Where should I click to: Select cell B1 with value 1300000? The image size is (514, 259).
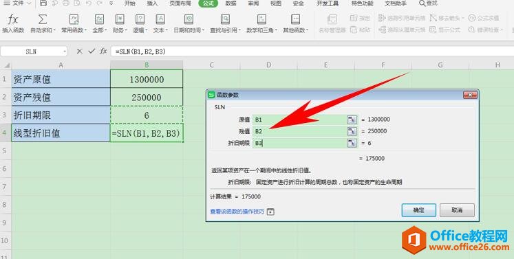147,79
